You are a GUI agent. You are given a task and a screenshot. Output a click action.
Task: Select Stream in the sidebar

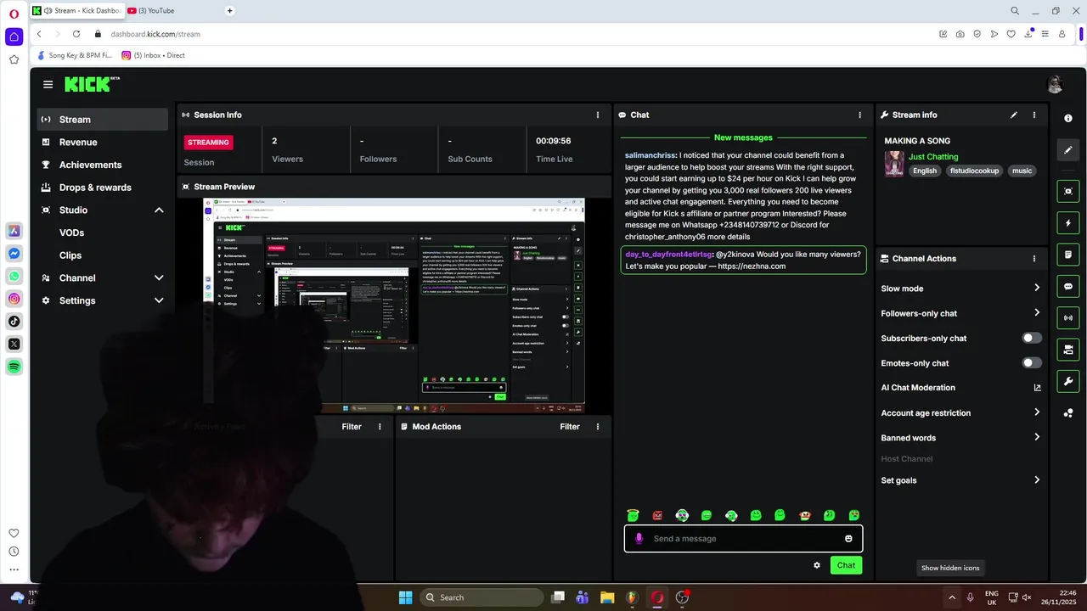pos(103,120)
